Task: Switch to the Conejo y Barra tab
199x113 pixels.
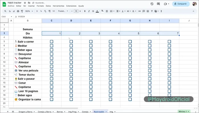Action: click(44, 112)
